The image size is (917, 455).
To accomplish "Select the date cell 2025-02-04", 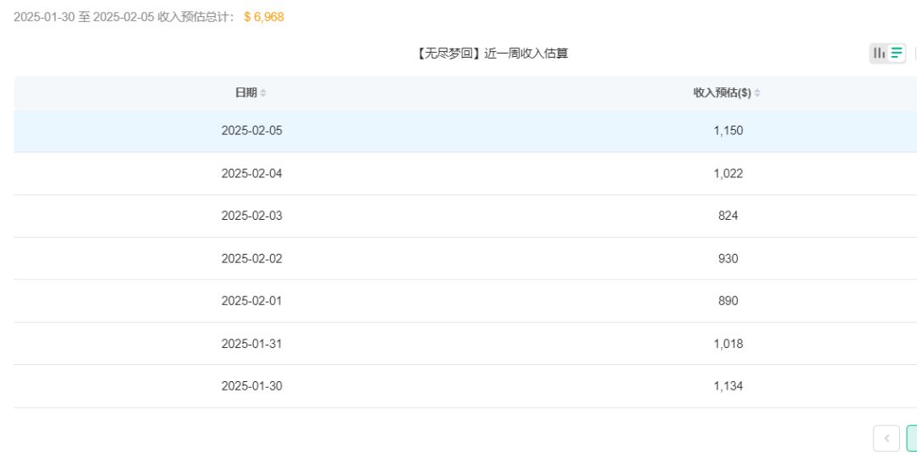I will pyautogui.click(x=251, y=173).
